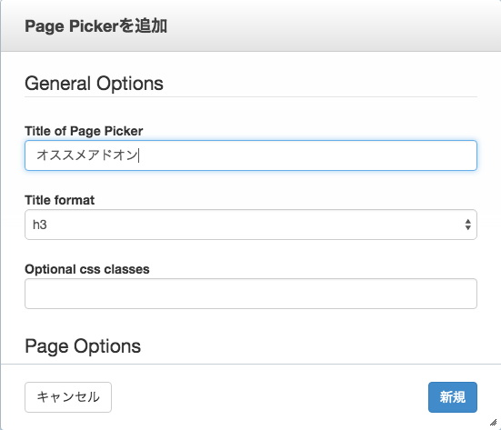Click the middle of Title format select box
The image size is (501, 430).
(251, 225)
